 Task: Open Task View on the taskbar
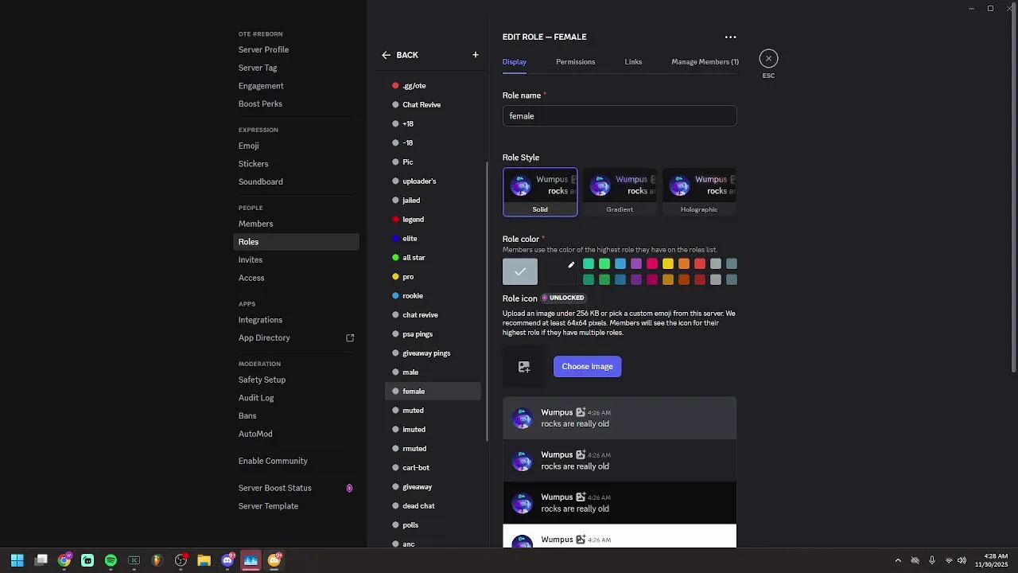(41, 560)
